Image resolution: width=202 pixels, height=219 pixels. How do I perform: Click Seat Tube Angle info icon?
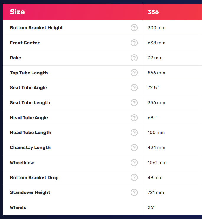[134, 88]
